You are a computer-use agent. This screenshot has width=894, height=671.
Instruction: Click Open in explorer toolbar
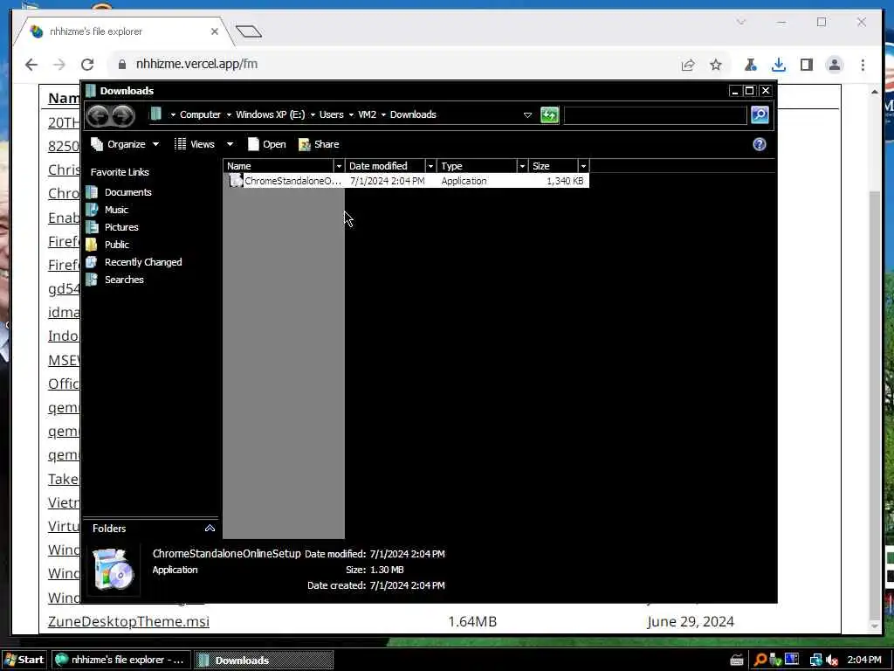click(267, 144)
